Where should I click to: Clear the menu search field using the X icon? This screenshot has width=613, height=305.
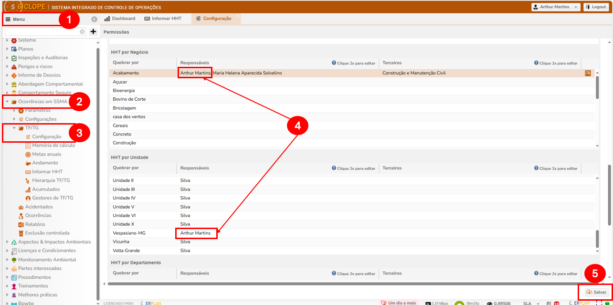(x=82, y=32)
